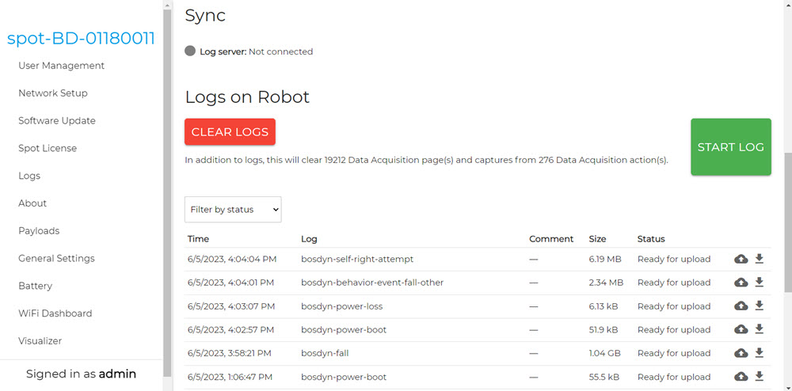The width and height of the screenshot is (792, 391).
Task: Upload the bosdyn-self-right-attempt log to cloud
Action: pyautogui.click(x=741, y=259)
